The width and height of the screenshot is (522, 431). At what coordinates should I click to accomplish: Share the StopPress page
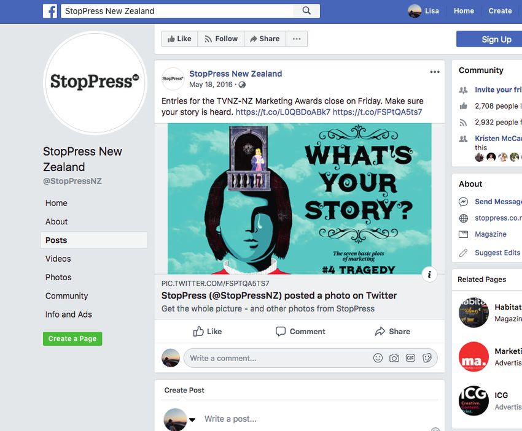(x=265, y=39)
